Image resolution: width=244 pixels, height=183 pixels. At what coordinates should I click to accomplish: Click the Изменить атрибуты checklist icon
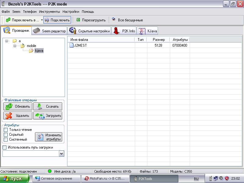coord(41,137)
